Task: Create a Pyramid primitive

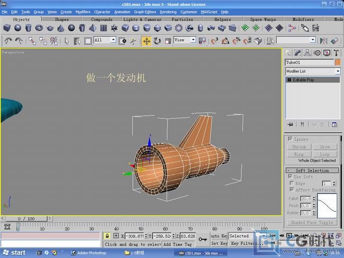Action: (x=93, y=28)
